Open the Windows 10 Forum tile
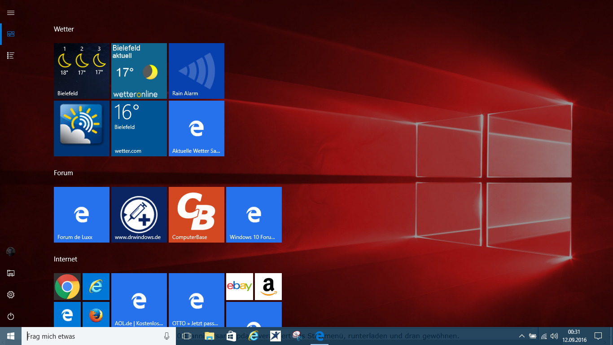The image size is (613, 345). 254,215
